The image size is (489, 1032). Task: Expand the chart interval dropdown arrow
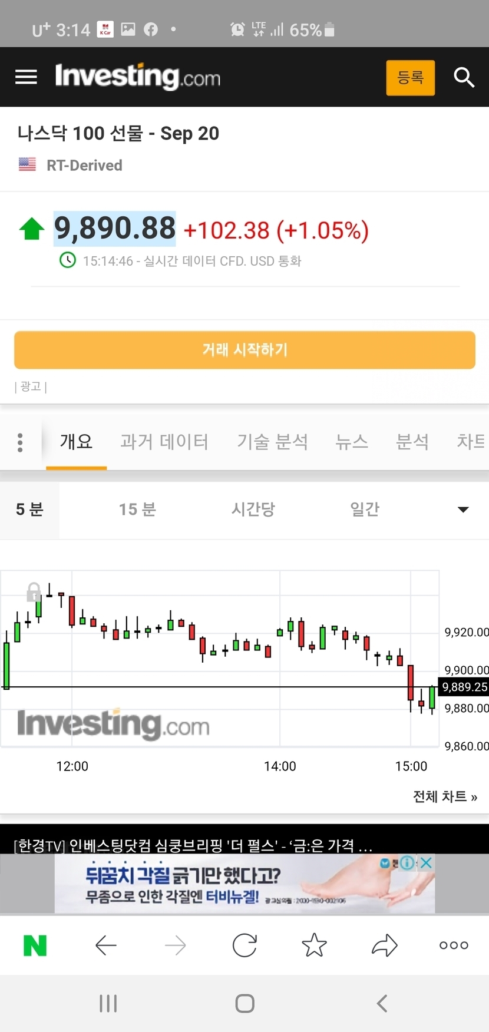(463, 510)
